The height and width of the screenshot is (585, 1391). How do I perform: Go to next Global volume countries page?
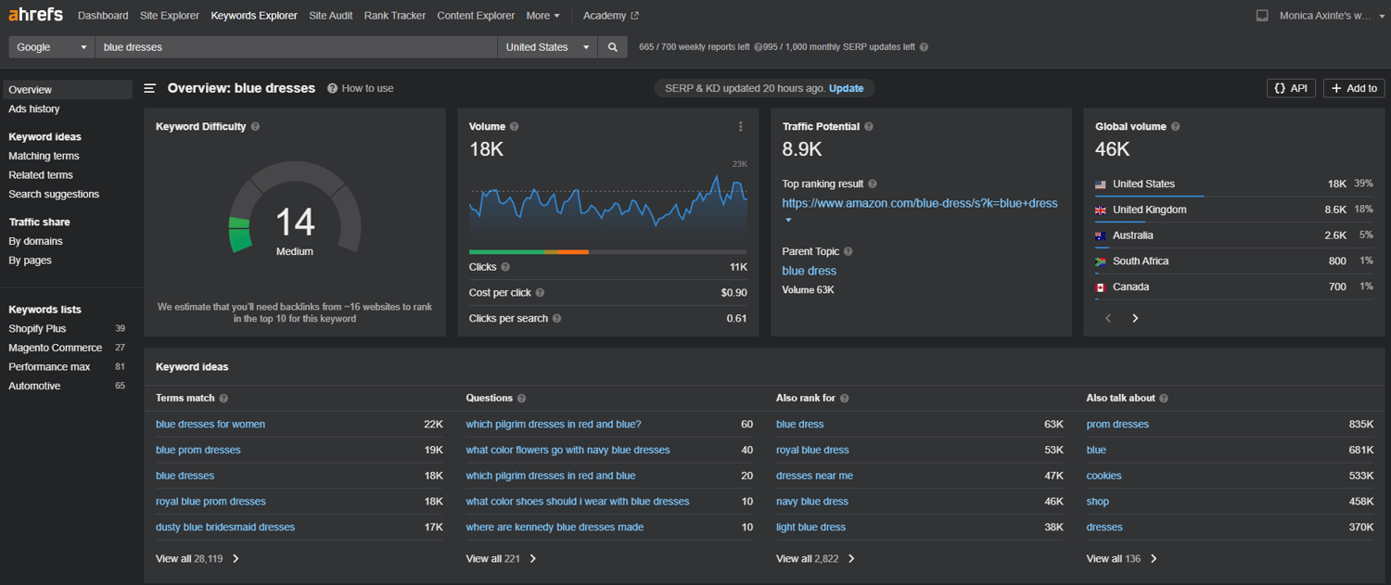click(1135, 318)
